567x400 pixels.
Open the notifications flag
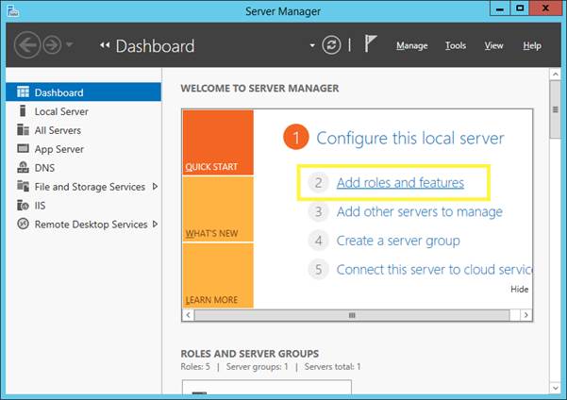click(x=370, y=43)
